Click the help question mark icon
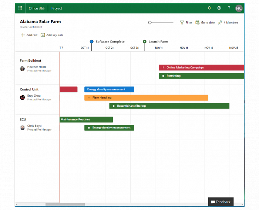This screenshot has width=259, height=210. 229,8
